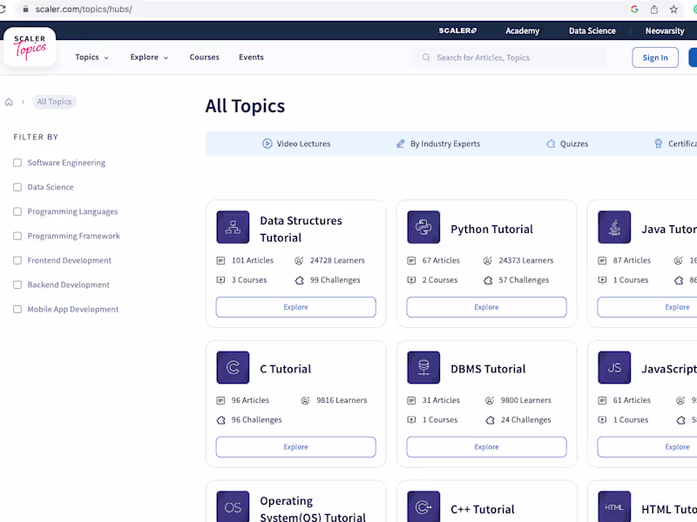The height and width of the screenshot is (522, 697).
Task: Click the Python Tutorial icon
Action: tap(423, 227)
